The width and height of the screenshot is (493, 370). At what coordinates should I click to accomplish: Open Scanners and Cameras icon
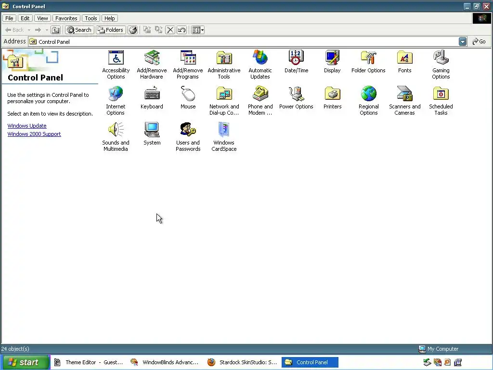404,101
